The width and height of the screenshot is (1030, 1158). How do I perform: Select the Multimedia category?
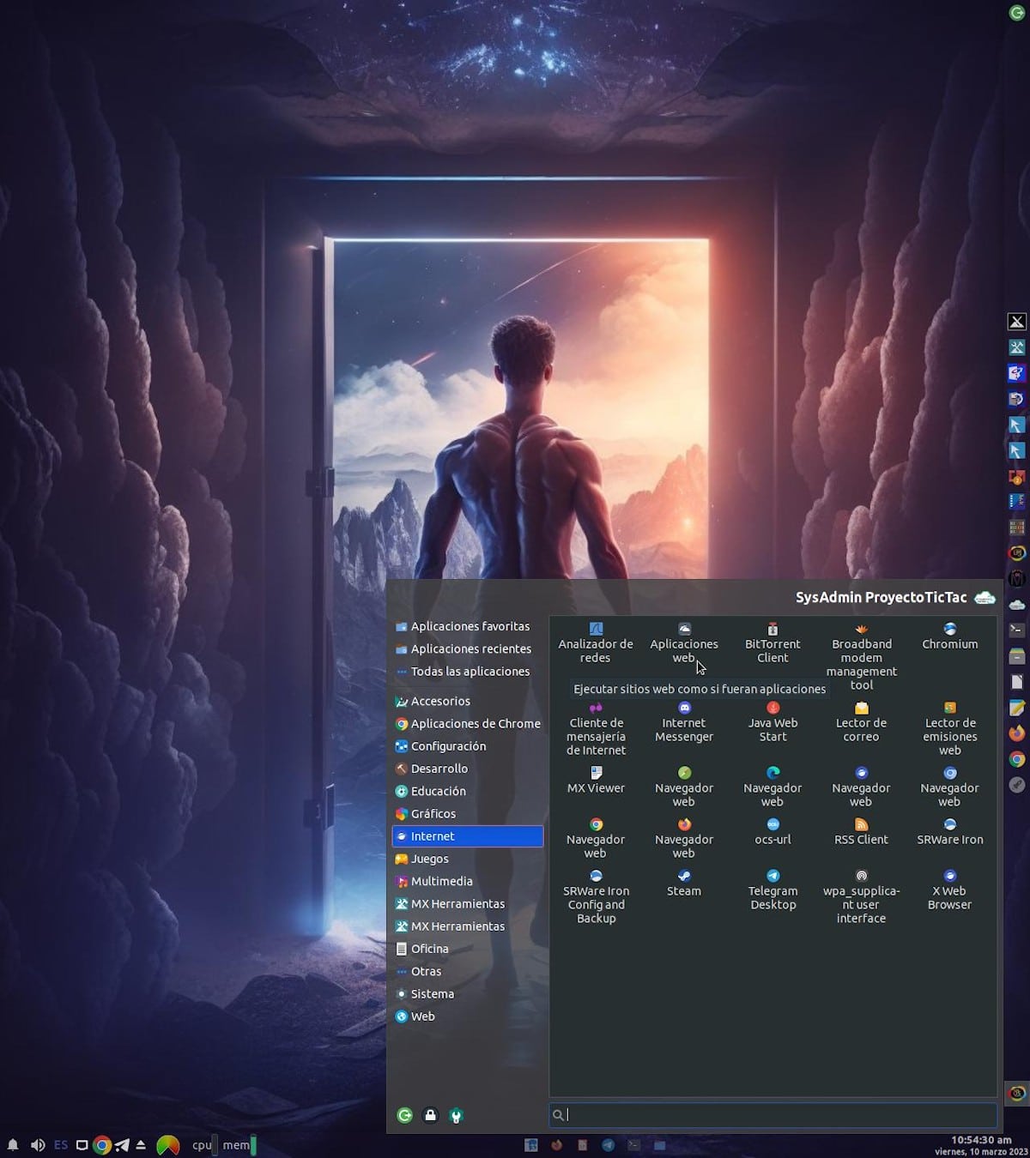pyautogui.click(x=441, y=881)
